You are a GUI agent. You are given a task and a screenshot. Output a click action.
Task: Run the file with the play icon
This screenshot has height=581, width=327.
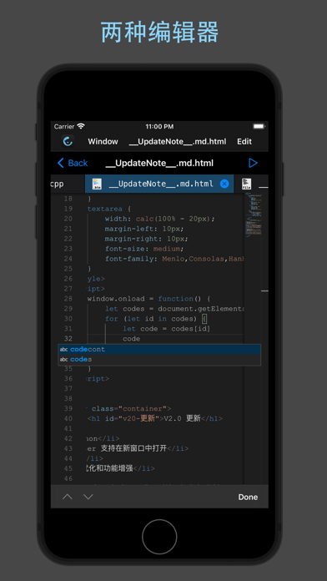tap(253, 163)
